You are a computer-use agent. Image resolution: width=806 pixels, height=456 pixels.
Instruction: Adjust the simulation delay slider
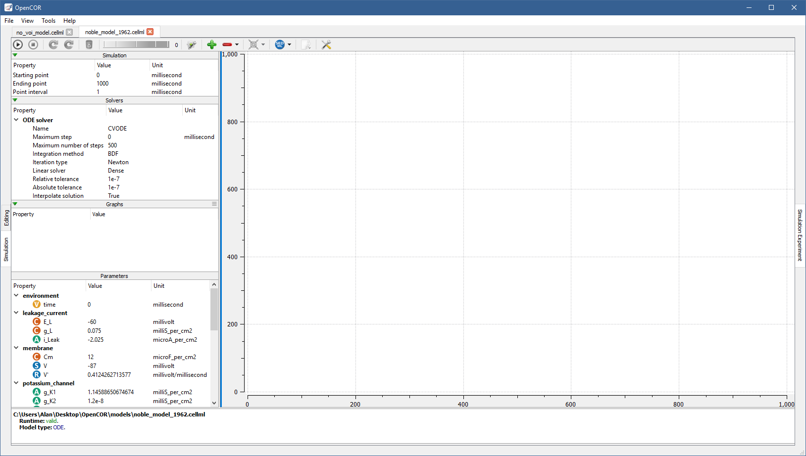136,45
